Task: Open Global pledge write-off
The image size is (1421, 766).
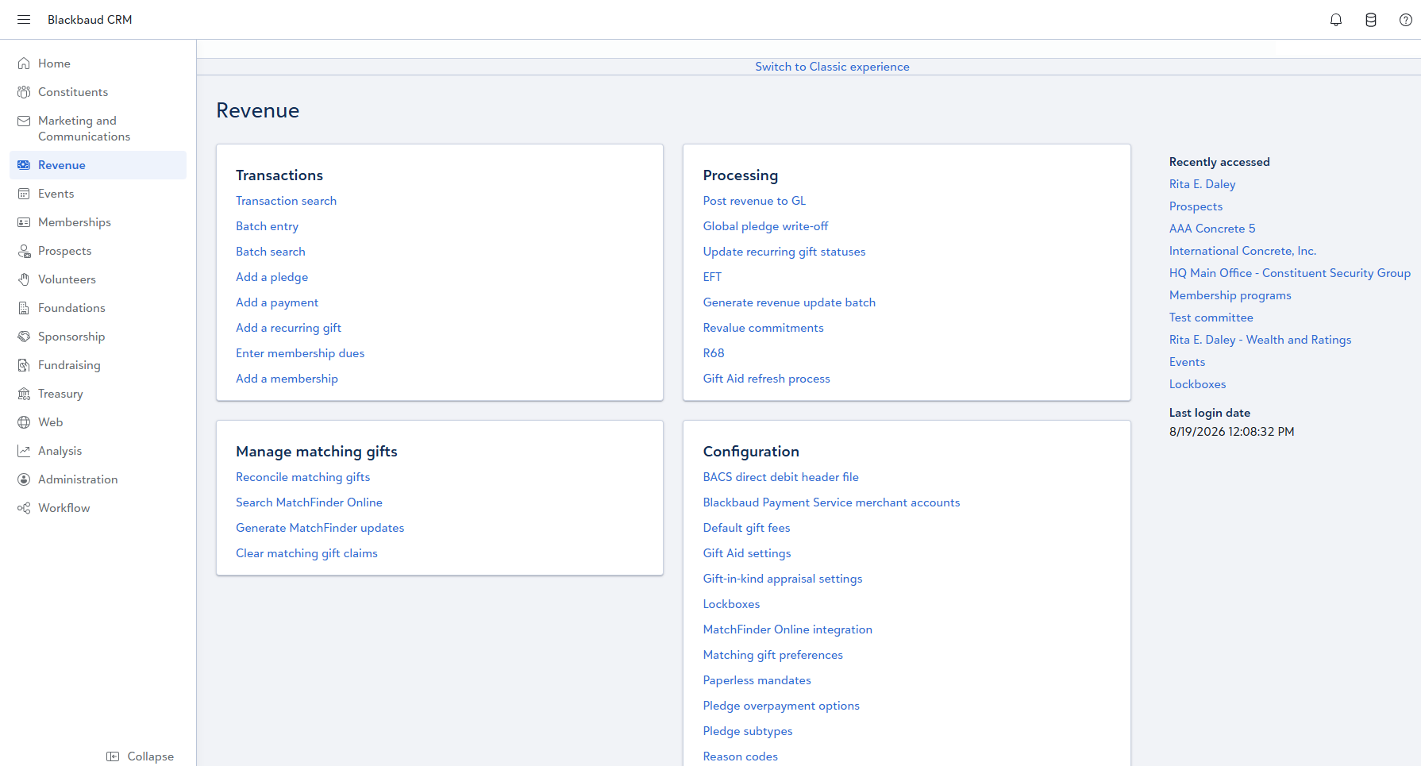Action: pos(765,226)
